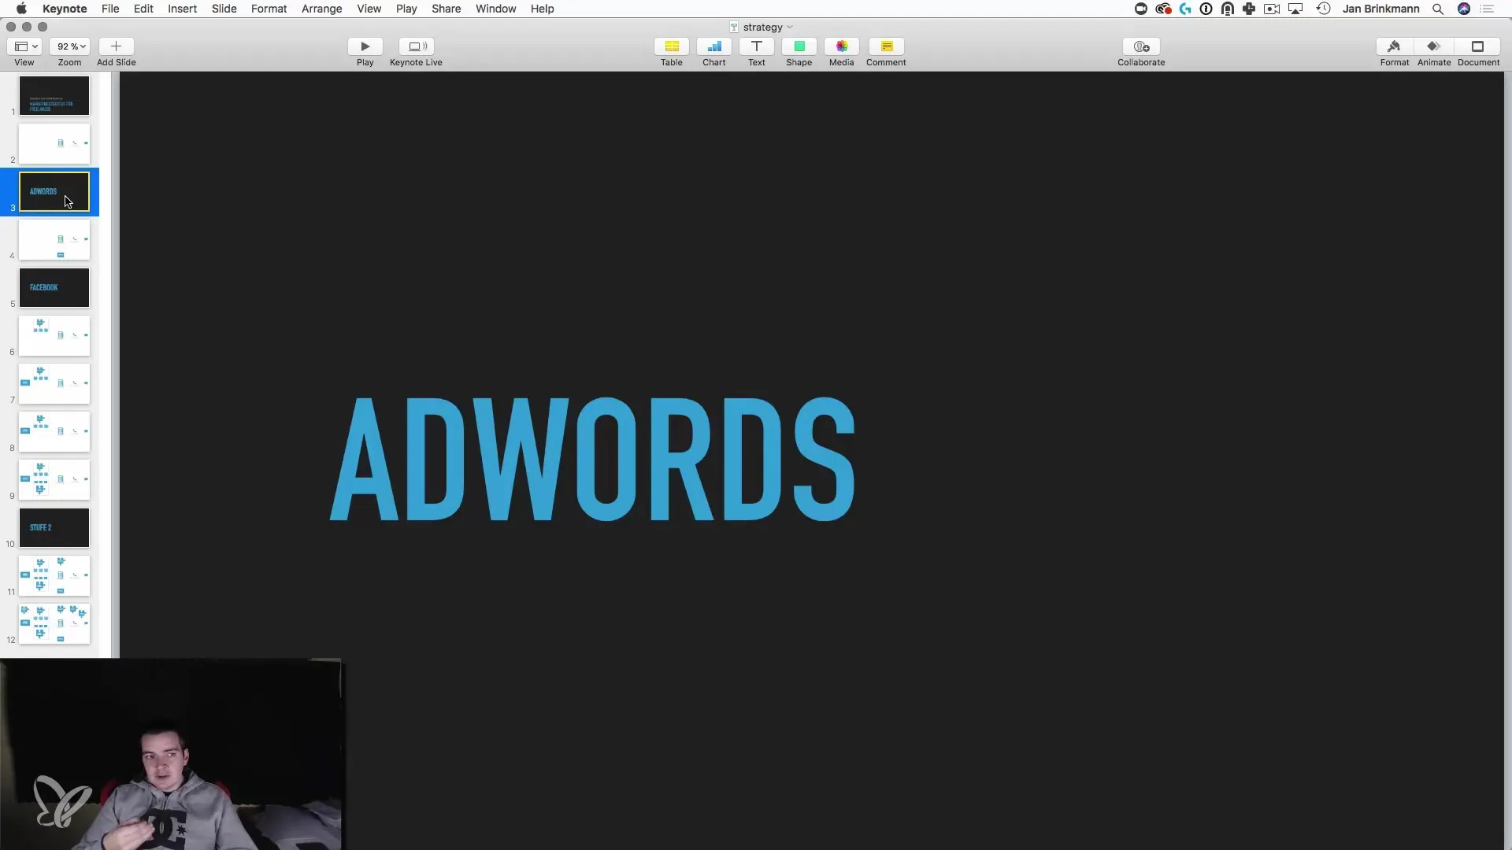Viewport: 1512px width, 850px height.
Task: Select the FACEBOOK slide 5 thumbnail
Action: point(54,288)
